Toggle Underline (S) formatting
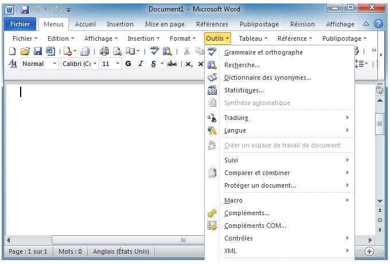Image resolution: width=390 pixels, height=264 pixels. (x=154, y=64)
